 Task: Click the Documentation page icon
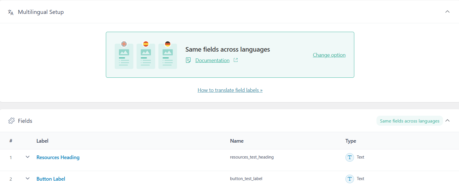click(188, 60)
